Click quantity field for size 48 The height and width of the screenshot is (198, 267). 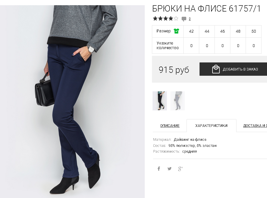(x=238, y=46)
